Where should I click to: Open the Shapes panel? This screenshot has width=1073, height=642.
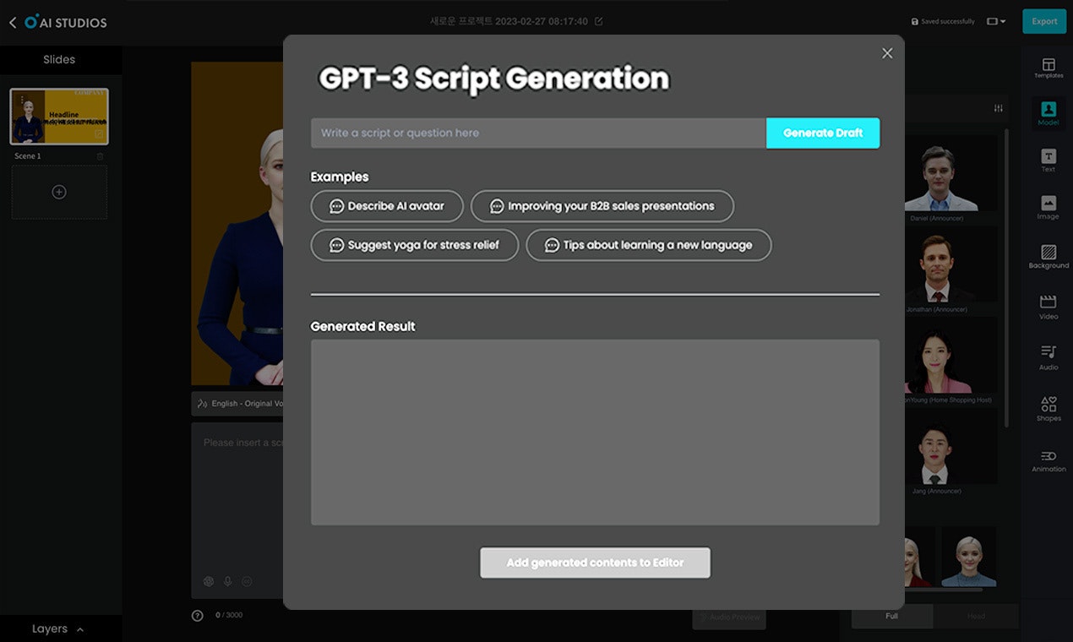tap(1048, 409)
